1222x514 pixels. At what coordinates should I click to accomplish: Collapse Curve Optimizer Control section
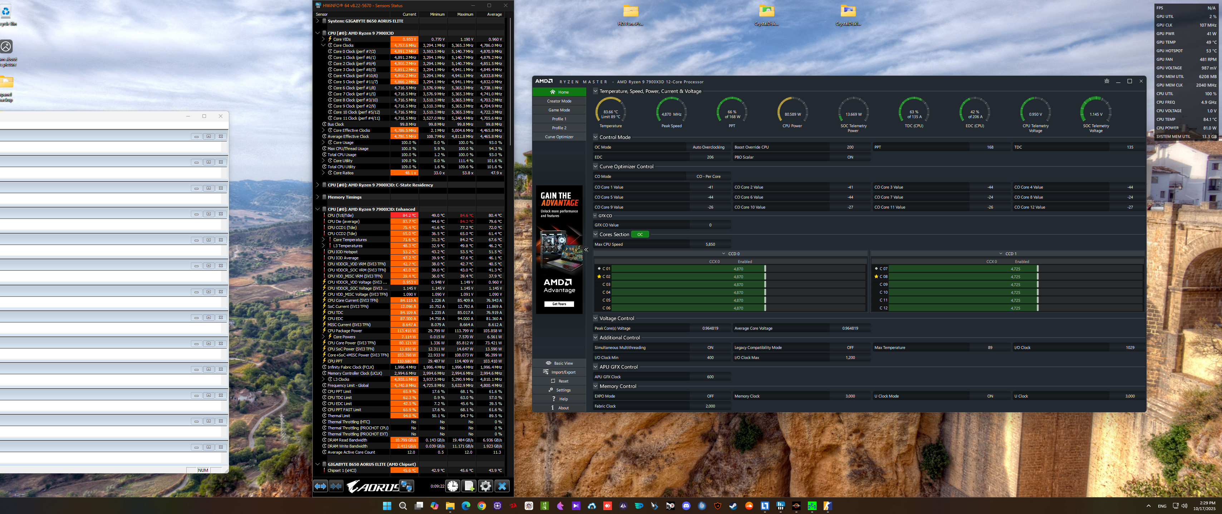[596, 167]
